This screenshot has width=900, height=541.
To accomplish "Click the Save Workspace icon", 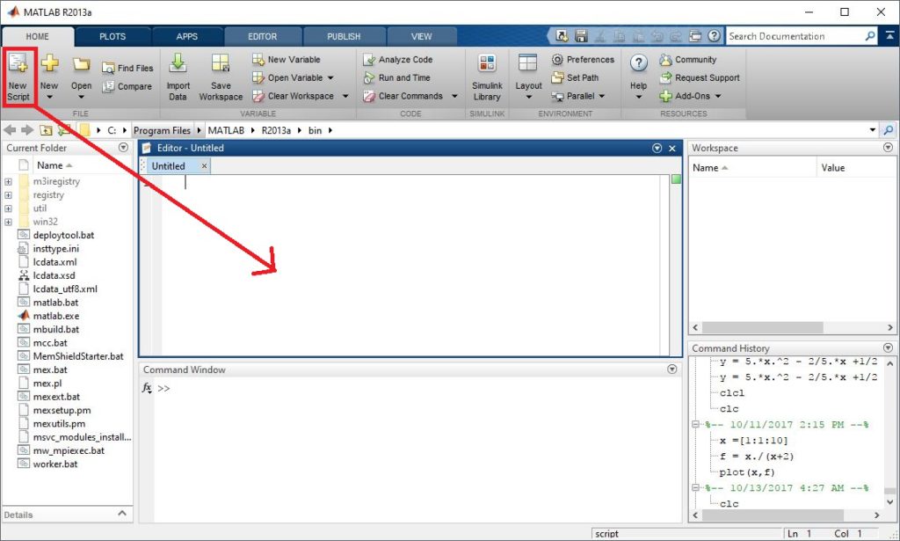I will point(221,77).
